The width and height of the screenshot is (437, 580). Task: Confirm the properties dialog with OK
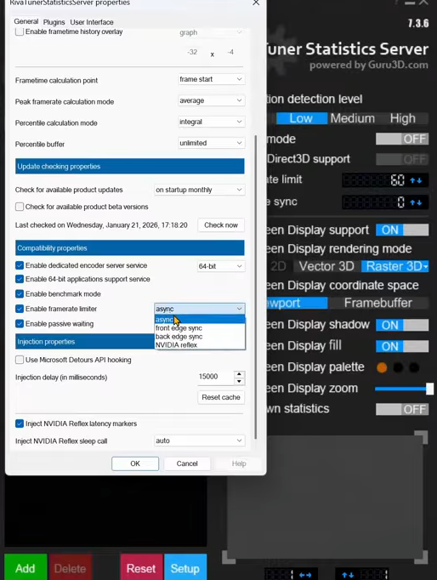(x=135, y=463)
